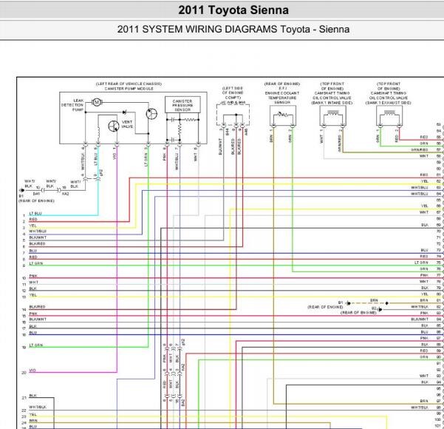The image size is (444, 429).
Task: Click the "2011 SYSTEM WIRING DIAGRAMS Toyota - Sienna" subtitle
Action: pyautogui.click(x=233, y=29)
